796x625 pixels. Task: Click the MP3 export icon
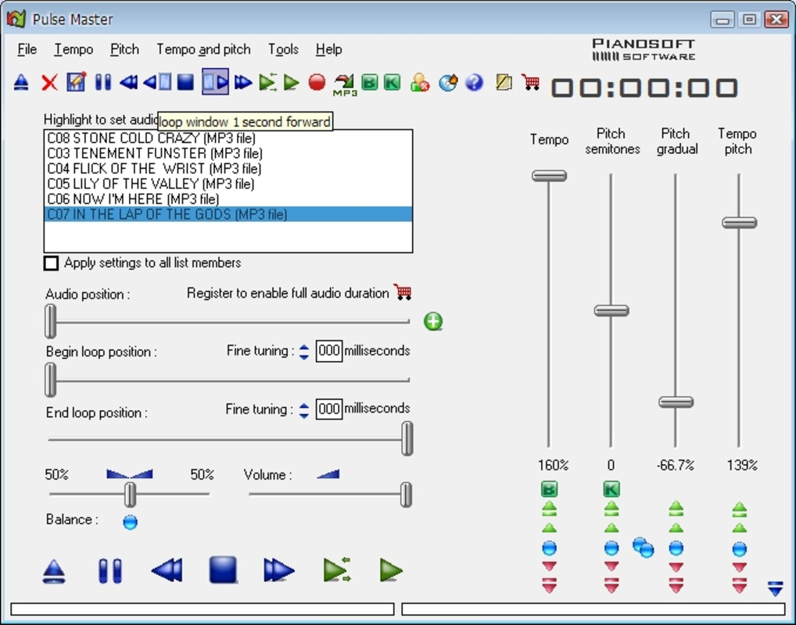point(345,84)
